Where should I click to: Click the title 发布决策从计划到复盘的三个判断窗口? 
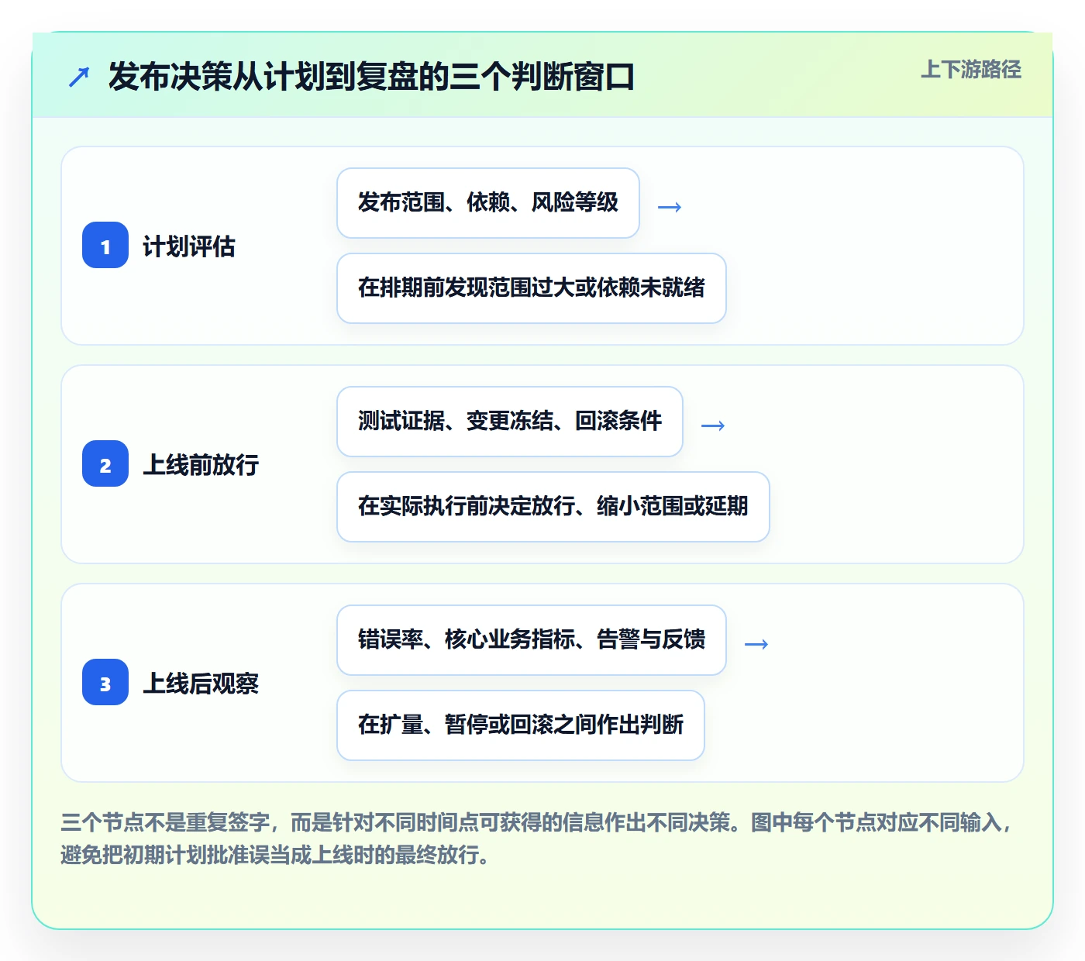(371, 77)
